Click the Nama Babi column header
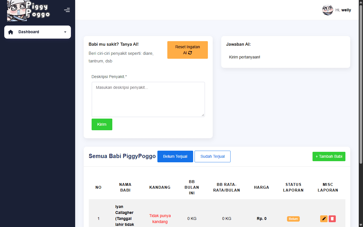The width and height of the screenshot is (363, 227). point(125,187)
